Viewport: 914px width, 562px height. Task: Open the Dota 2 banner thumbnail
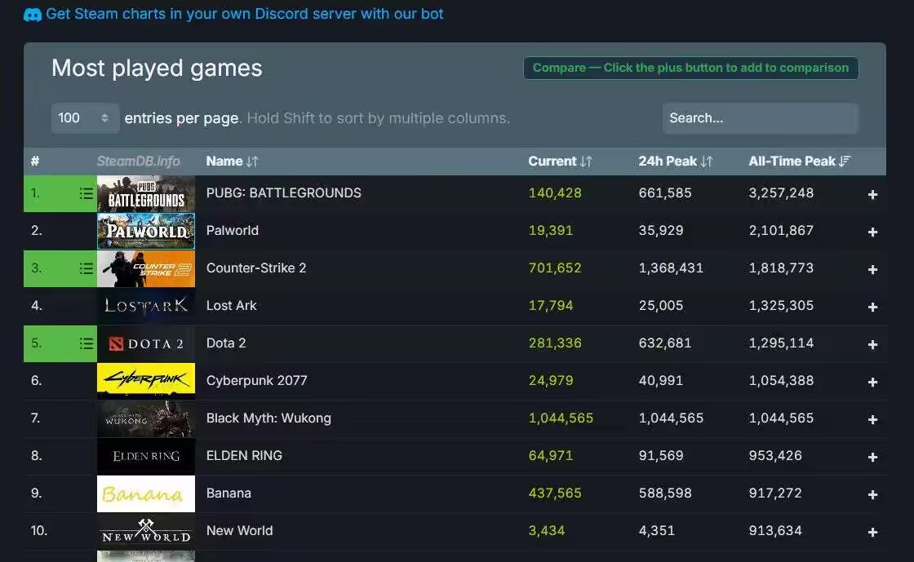tap(146, 343)
